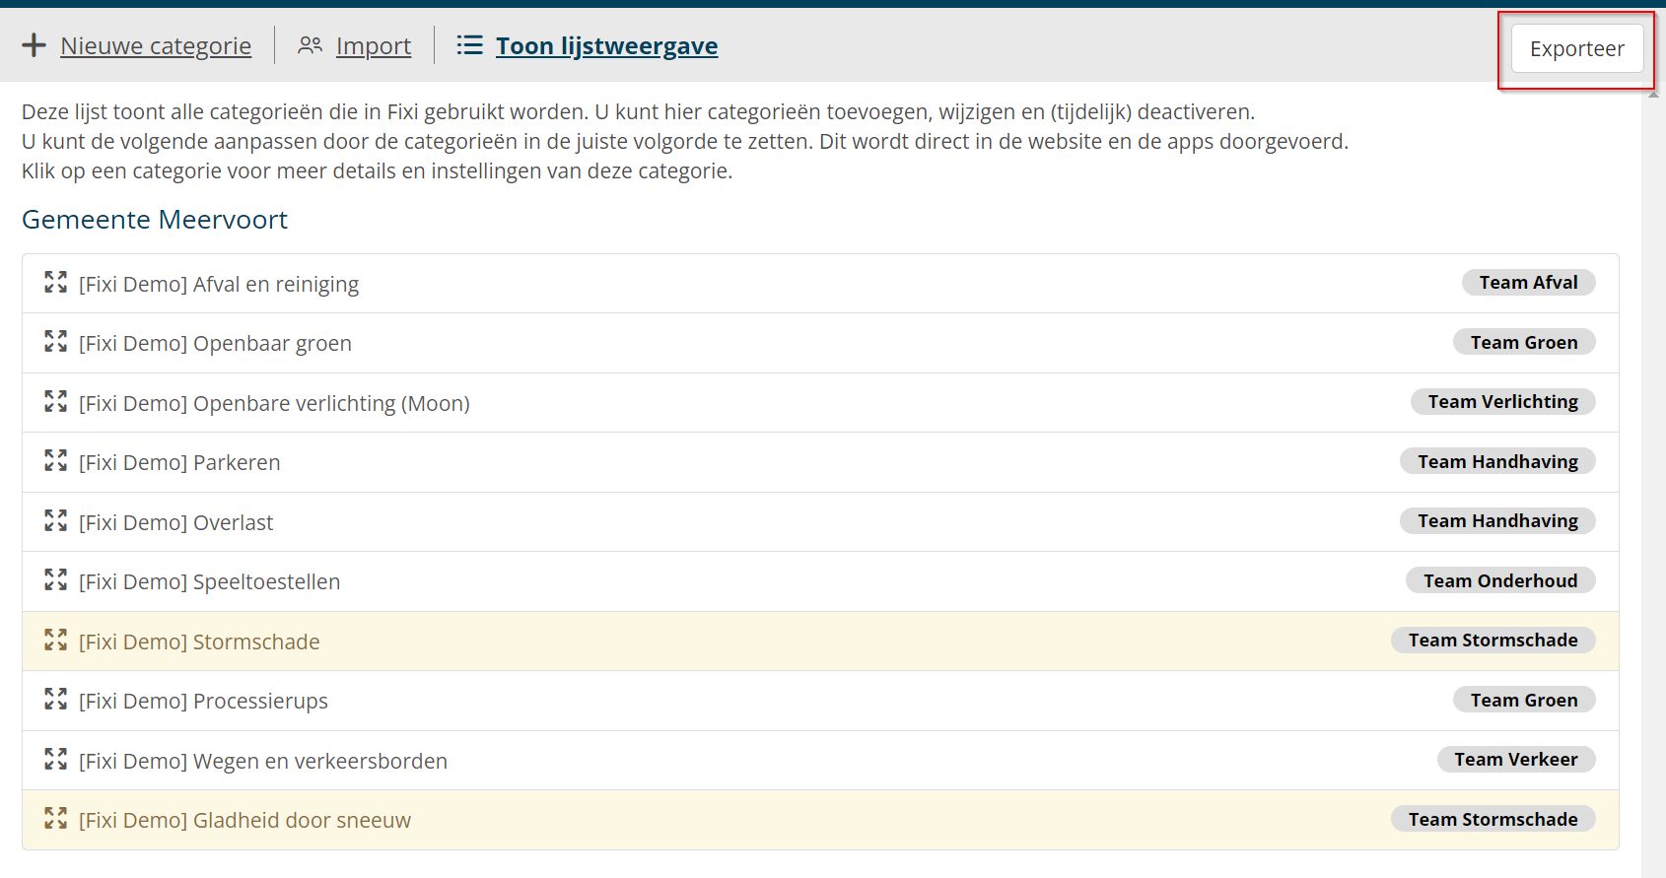Click move handle icon of Parkeren row
The image size is (1666, 878).
[56, 461]
